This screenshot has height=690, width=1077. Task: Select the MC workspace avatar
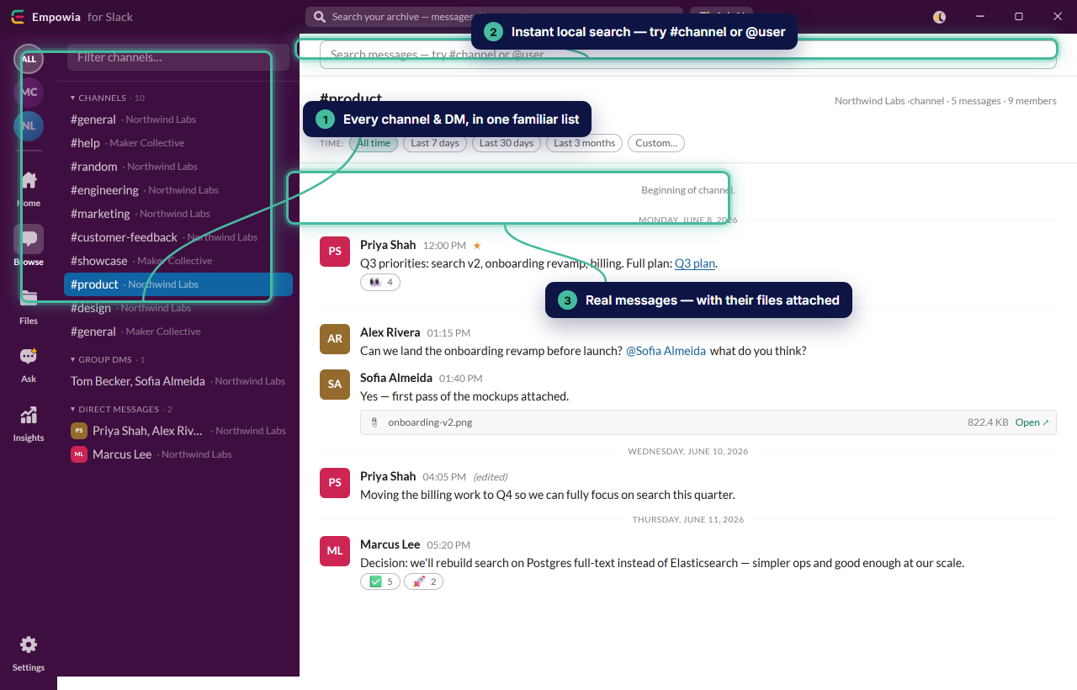(x=29, y=93)
